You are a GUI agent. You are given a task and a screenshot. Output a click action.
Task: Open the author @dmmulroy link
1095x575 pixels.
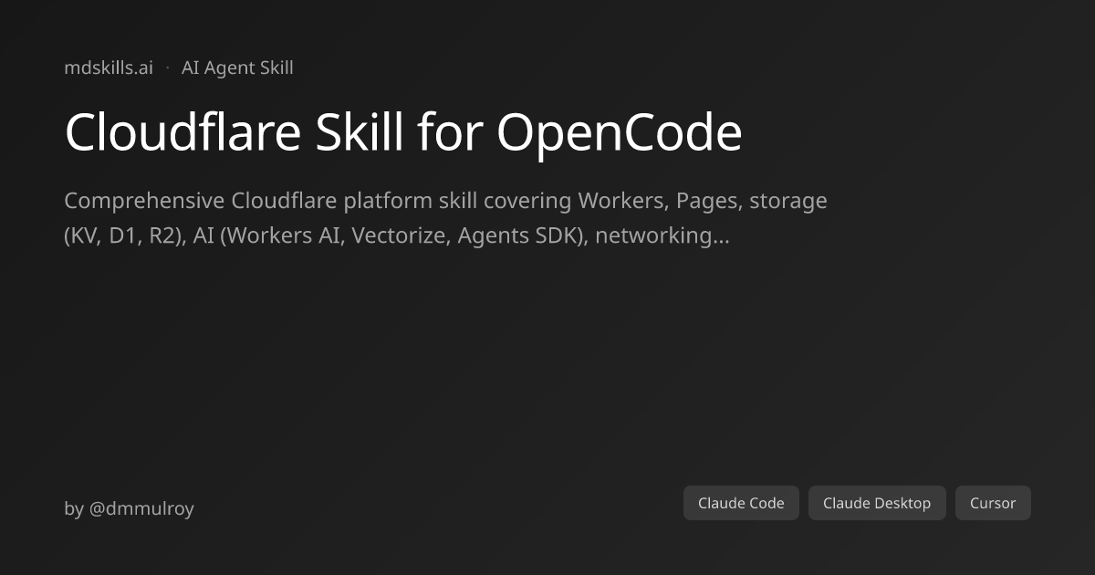(x=141, y=508)
